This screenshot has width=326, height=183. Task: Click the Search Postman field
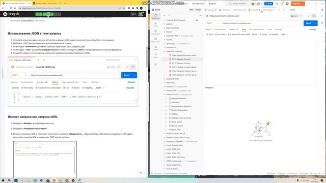(237, 4)
